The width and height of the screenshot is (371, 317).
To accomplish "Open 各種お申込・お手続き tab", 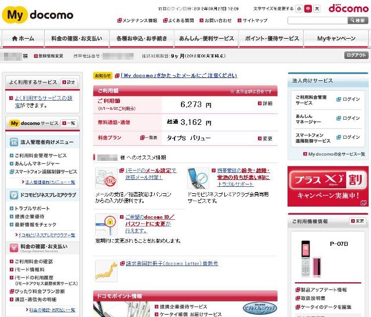I will pyautogui.click(x=141, y=39).
